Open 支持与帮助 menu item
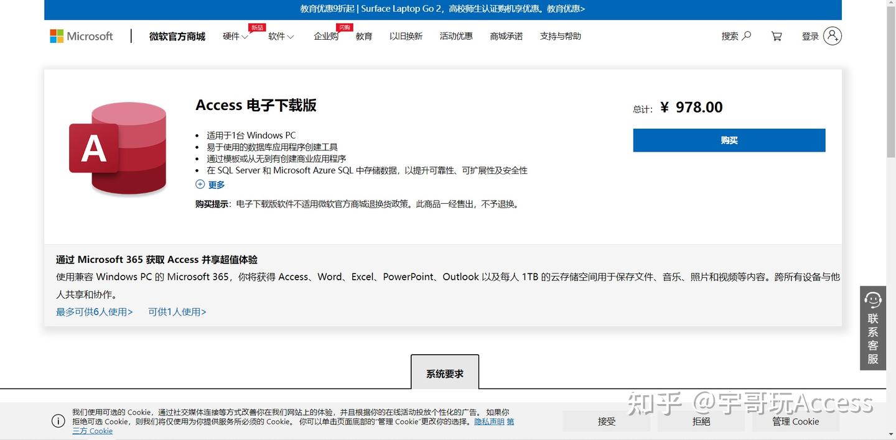The height and width of the screenshot is (440, 896). [561, 36]
